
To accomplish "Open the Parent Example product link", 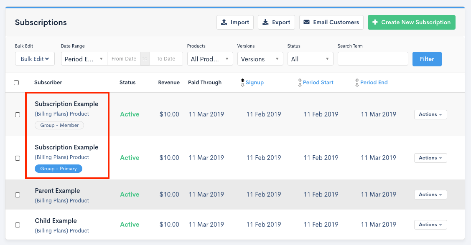I will [x=62, y=201].
